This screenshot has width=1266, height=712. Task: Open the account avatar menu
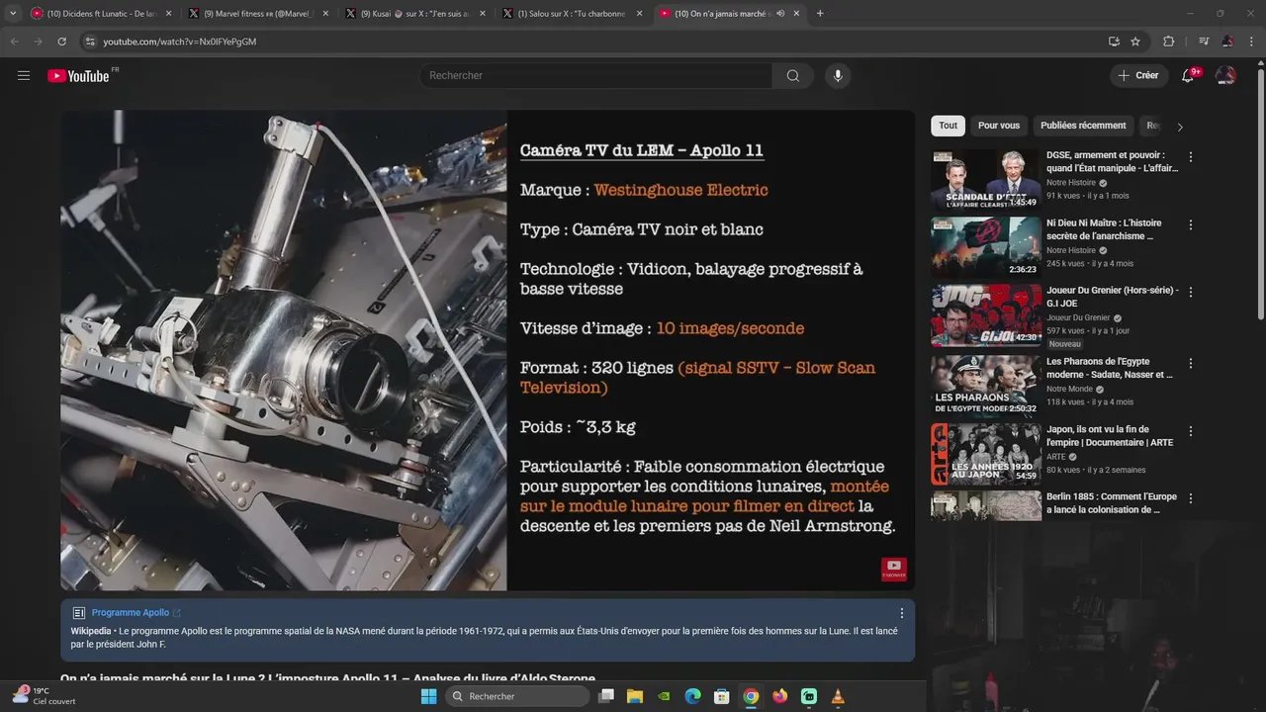[1225, 75]
